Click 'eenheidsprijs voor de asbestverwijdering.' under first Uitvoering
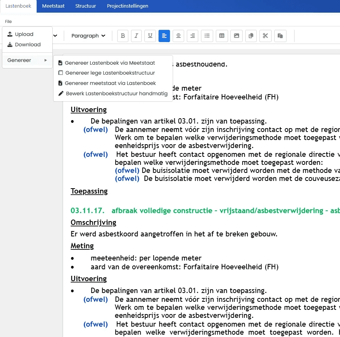Screen dimensions: 340x337 pos(184,146)
